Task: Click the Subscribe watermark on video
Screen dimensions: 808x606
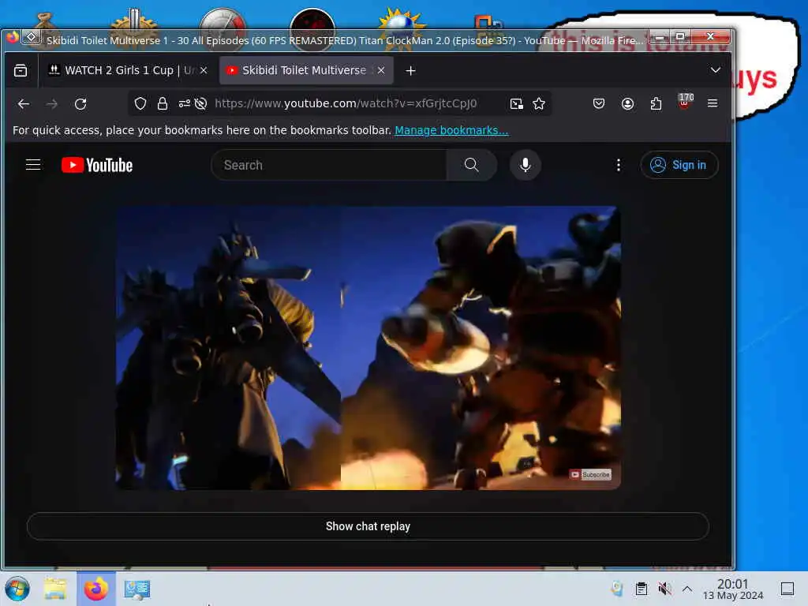Action: point(590,474)
